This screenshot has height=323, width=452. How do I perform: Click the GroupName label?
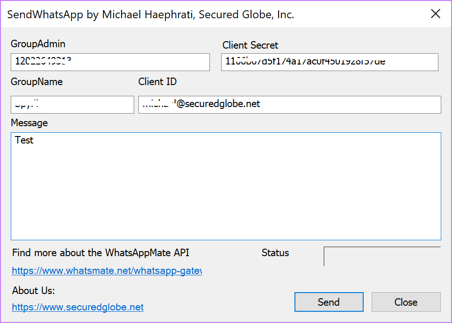(x=37, y=82)
